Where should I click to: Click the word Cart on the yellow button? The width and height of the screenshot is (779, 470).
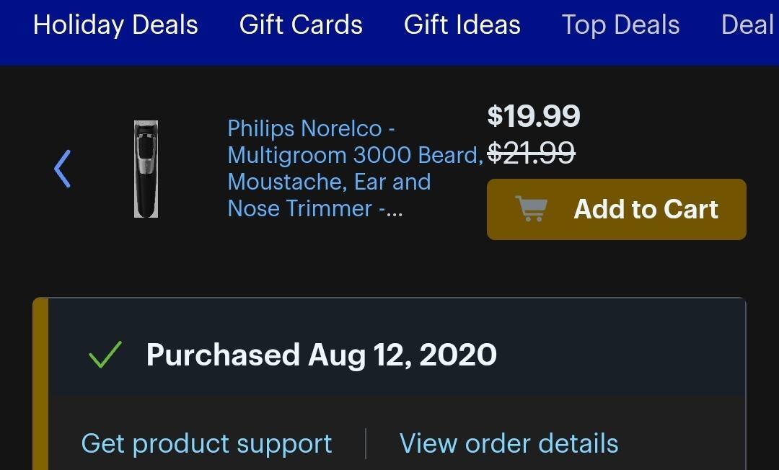[x=690, y=209]
